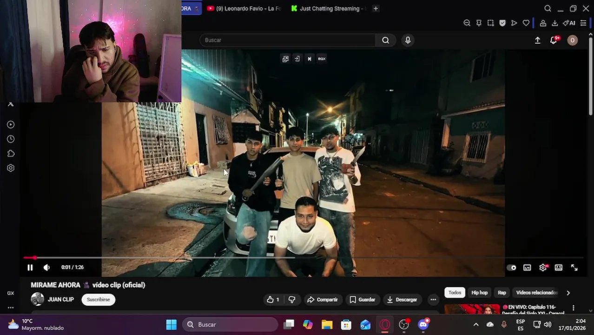The height and width of the screenshot is (335, 594).
Task: Open the JUAN CLIP channel avatar
Action: (x=38, y=299)
